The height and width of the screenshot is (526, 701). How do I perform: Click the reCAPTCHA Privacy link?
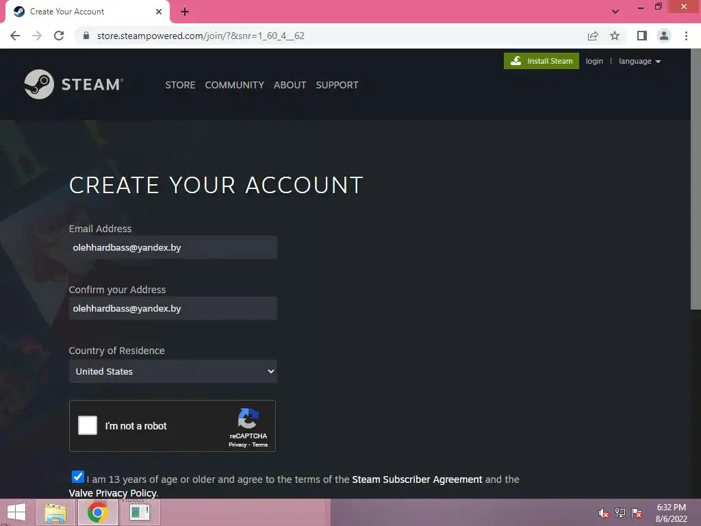coord(238,444)
